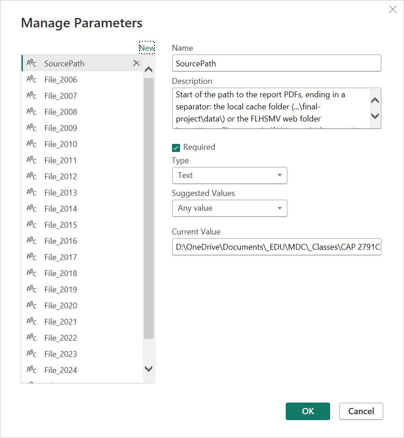The width and height of the screenshot is (404, 438).
Task: Click the Name input field
Action: [x=276, y=63]
